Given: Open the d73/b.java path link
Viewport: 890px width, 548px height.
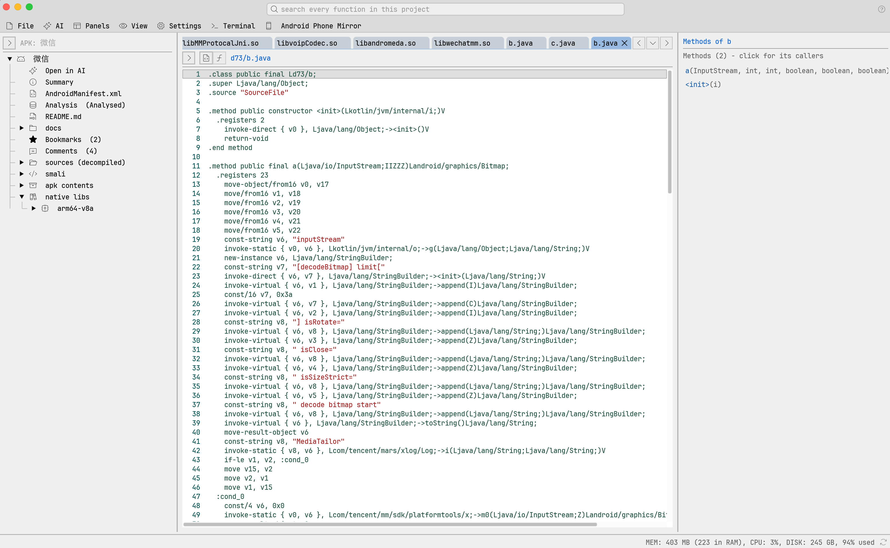Looking at the screenshot, I should tap(251, 58).
